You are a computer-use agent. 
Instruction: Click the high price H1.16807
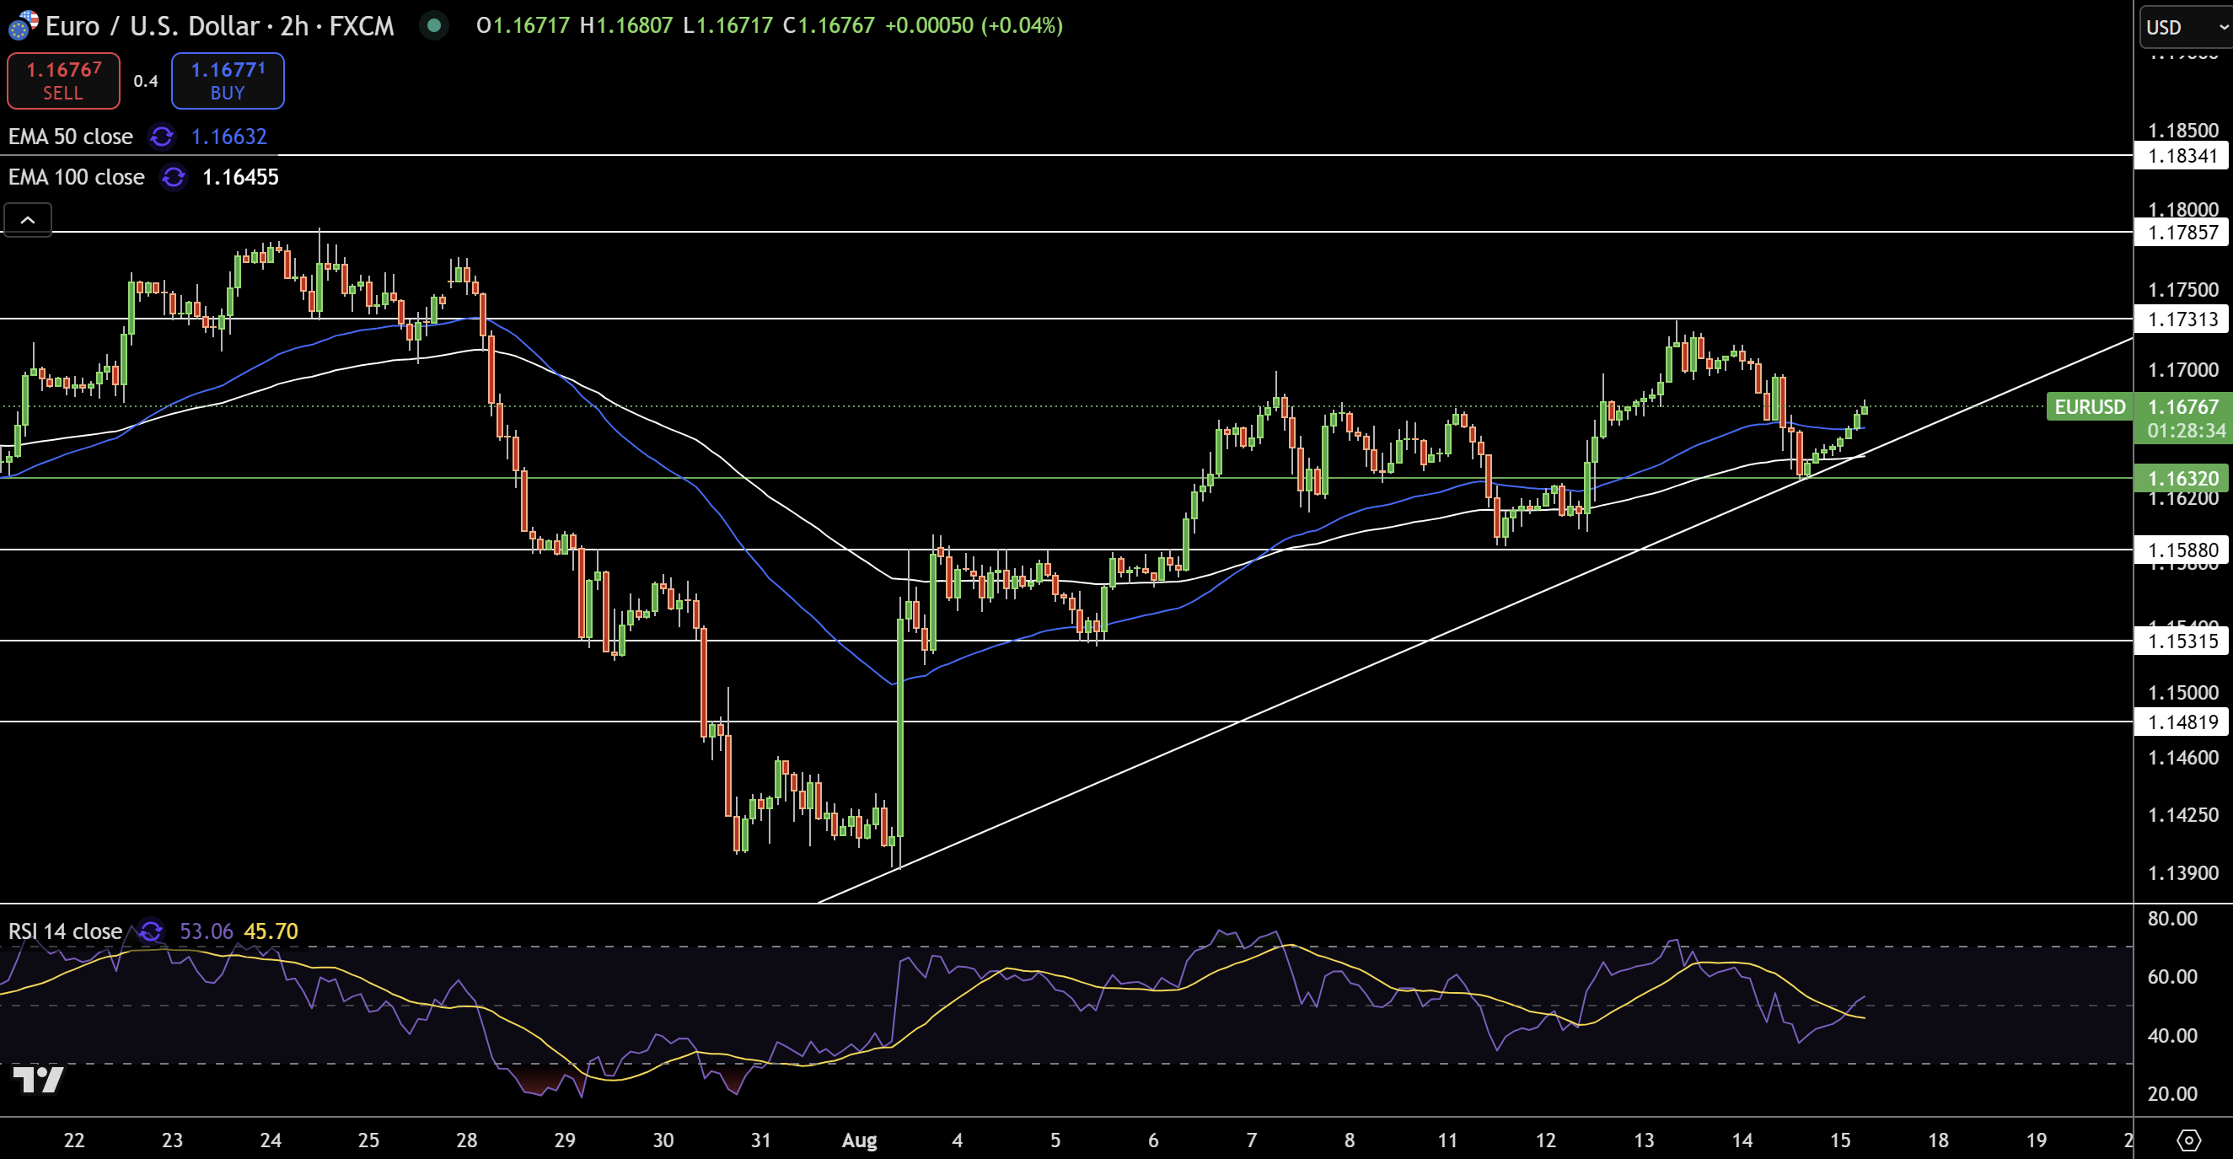625,25
